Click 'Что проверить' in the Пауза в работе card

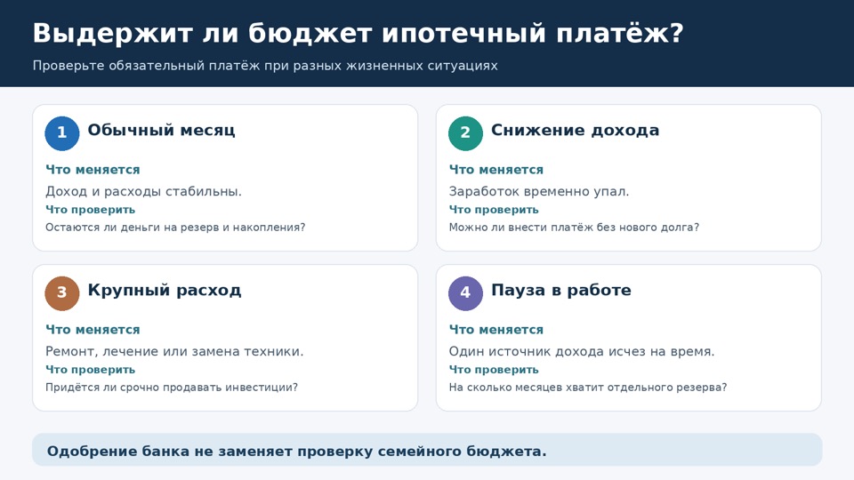pos(494,370)
